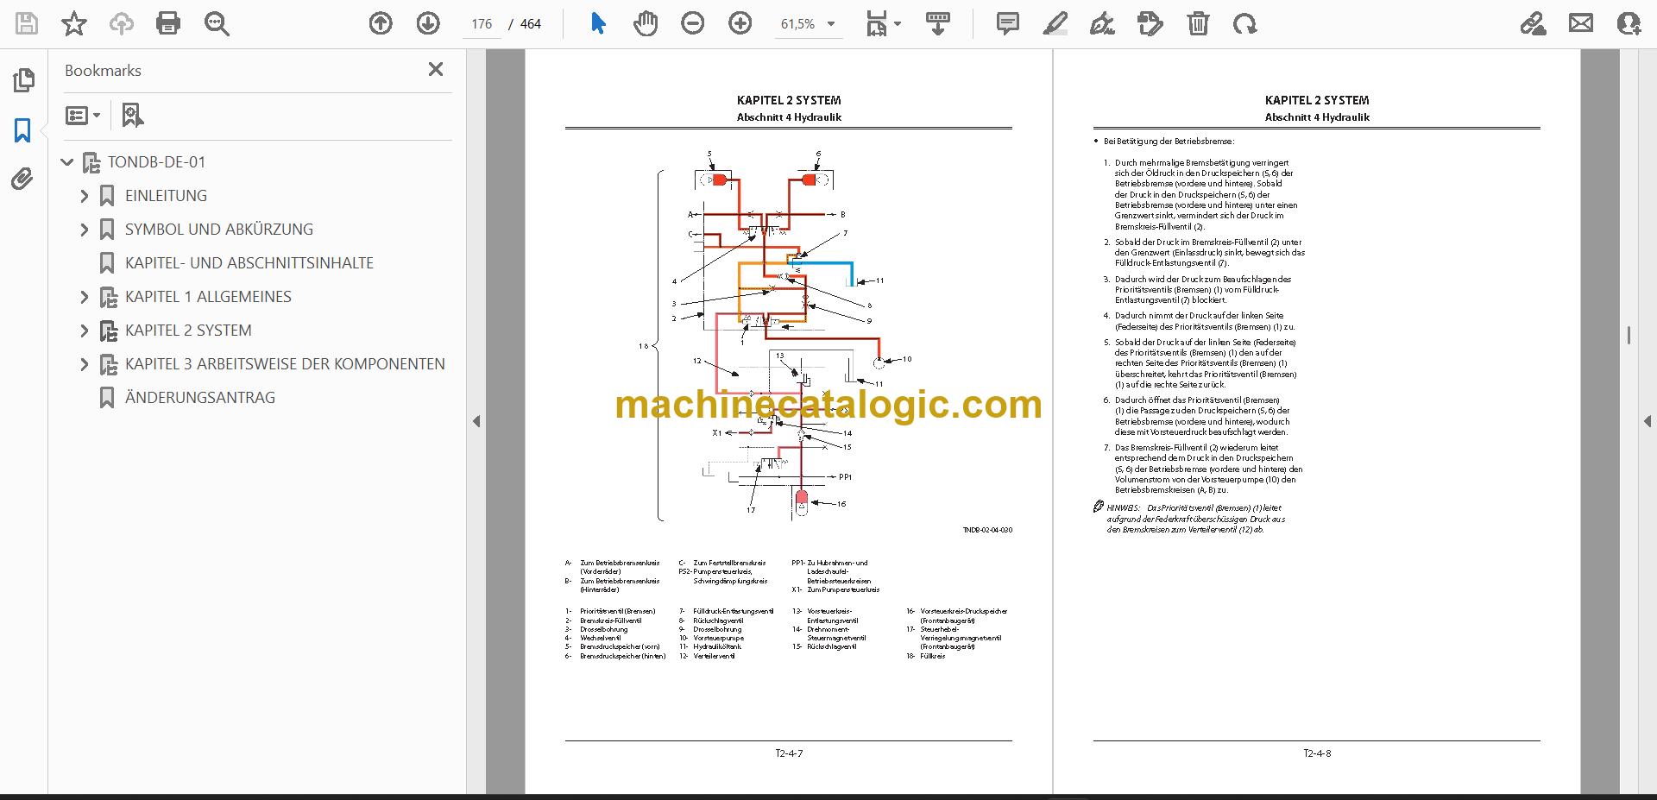Select the Hand pan tool
The width and height of the screenshot is (1657, 800).
point(645,23)
